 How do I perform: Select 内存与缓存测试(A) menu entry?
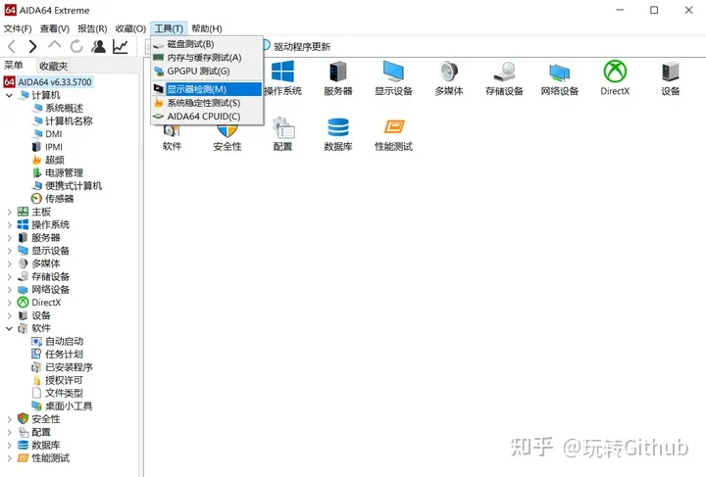coord(207,58)
